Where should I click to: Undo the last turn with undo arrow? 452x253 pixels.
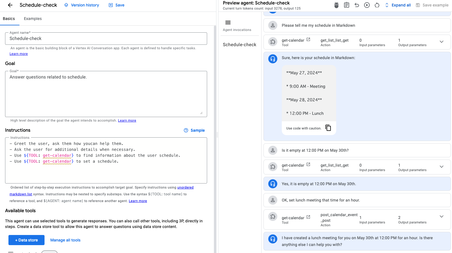357,5
